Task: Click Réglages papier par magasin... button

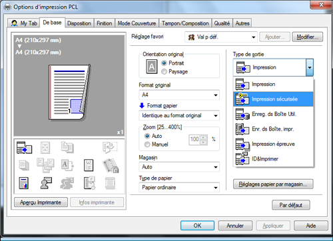Action: coord(273,184)
